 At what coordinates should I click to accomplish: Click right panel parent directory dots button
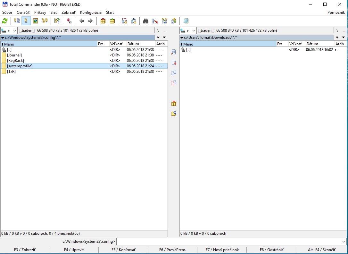[343, 30]
